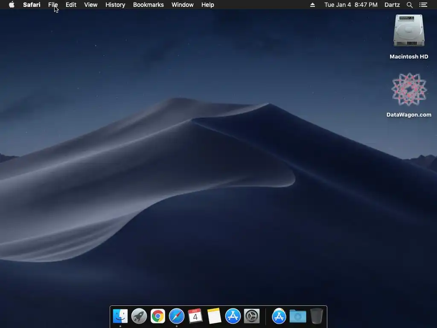Open the Bookmarks menu
The image size is (437, 328).
pyautogui.click(x=148, y=5)
